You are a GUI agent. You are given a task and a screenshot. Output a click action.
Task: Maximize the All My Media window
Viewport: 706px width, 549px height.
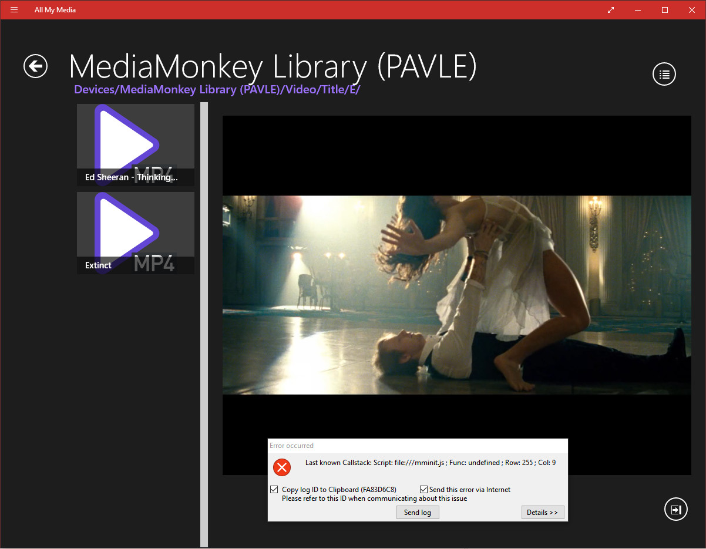point(665,10)
